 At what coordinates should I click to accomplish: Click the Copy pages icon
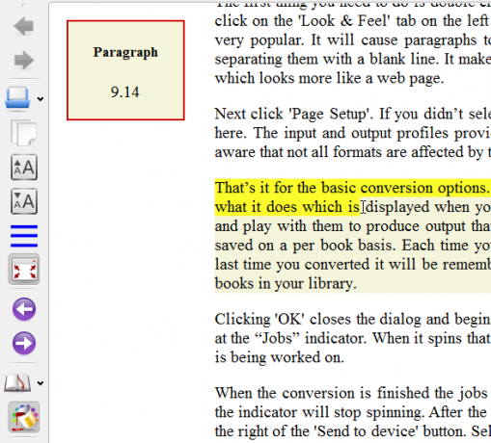(24, 133)
